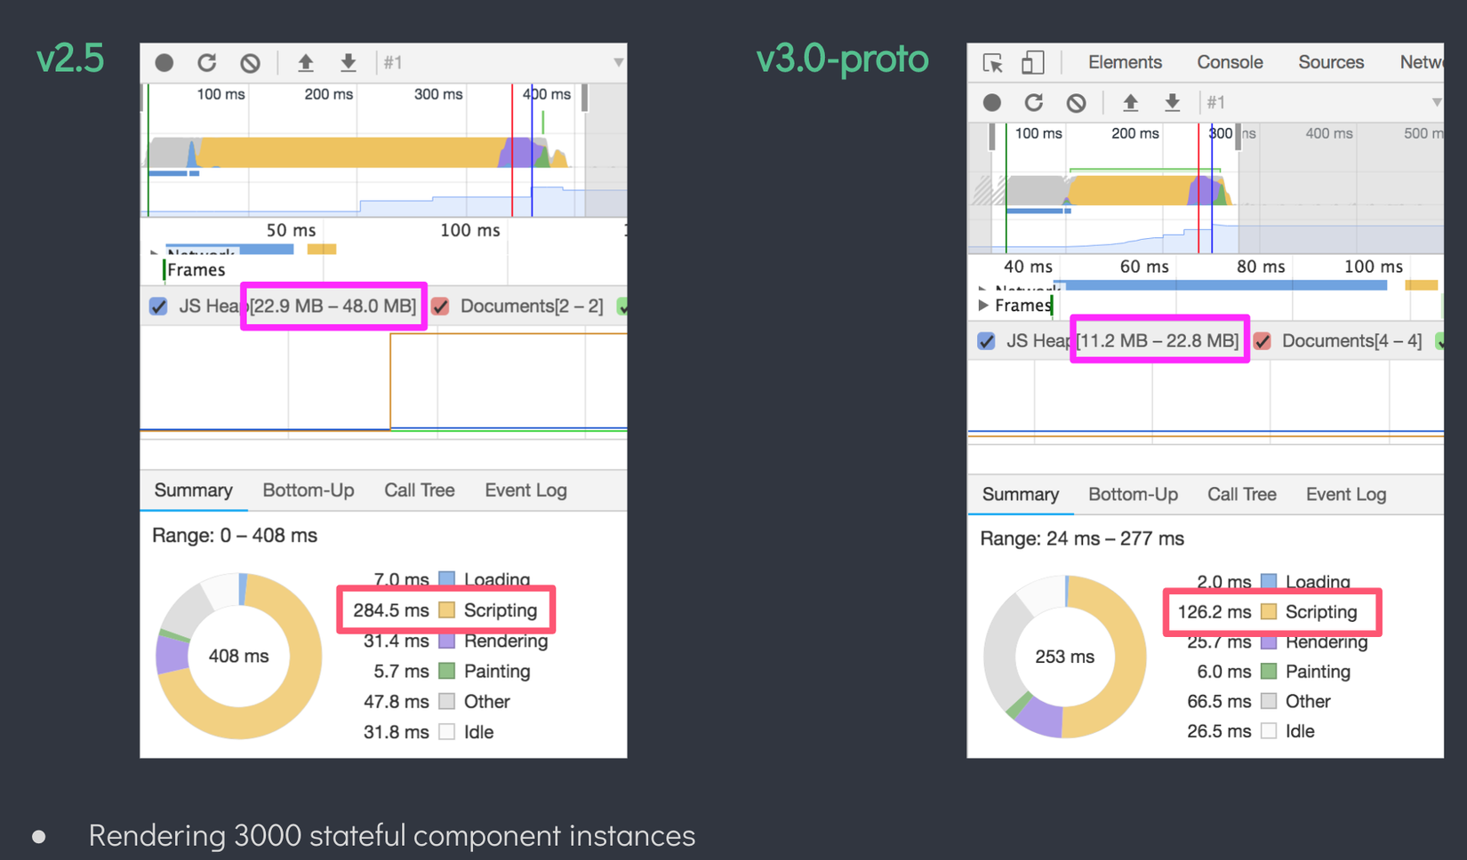Viewport: 1467px width, 860px height.
Task: Open the #1 recording dropdown in v2.5 panel
Action: coord(618,62)
